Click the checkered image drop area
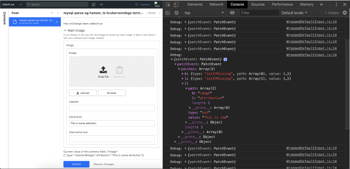 click(112, 71)
